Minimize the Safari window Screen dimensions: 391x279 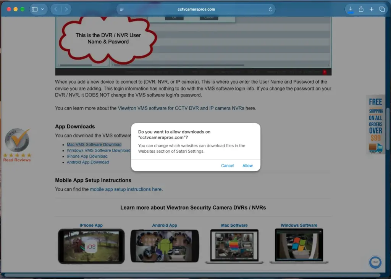(x=15, y=9)
